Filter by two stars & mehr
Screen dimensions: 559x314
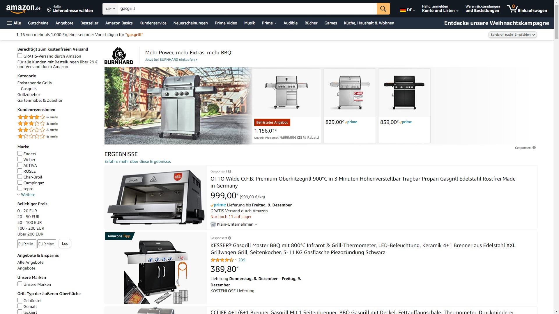(x=38, y=130)
